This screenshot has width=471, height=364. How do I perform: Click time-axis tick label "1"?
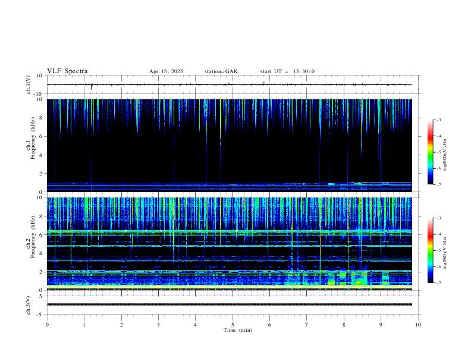pyautogui.click(x=84, y=325)
